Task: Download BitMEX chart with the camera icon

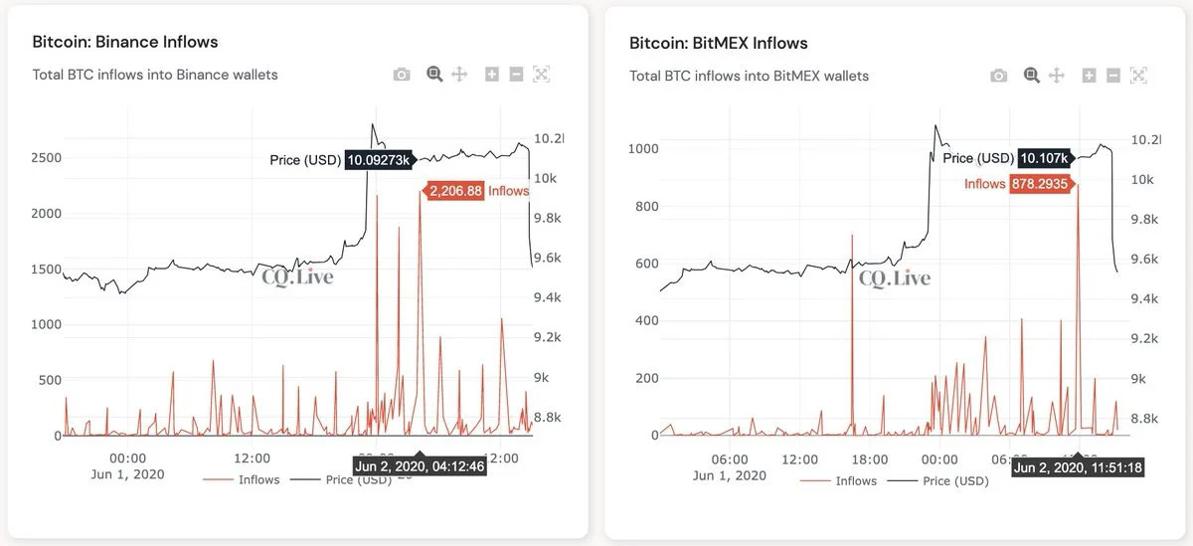Action: (999, 76)
